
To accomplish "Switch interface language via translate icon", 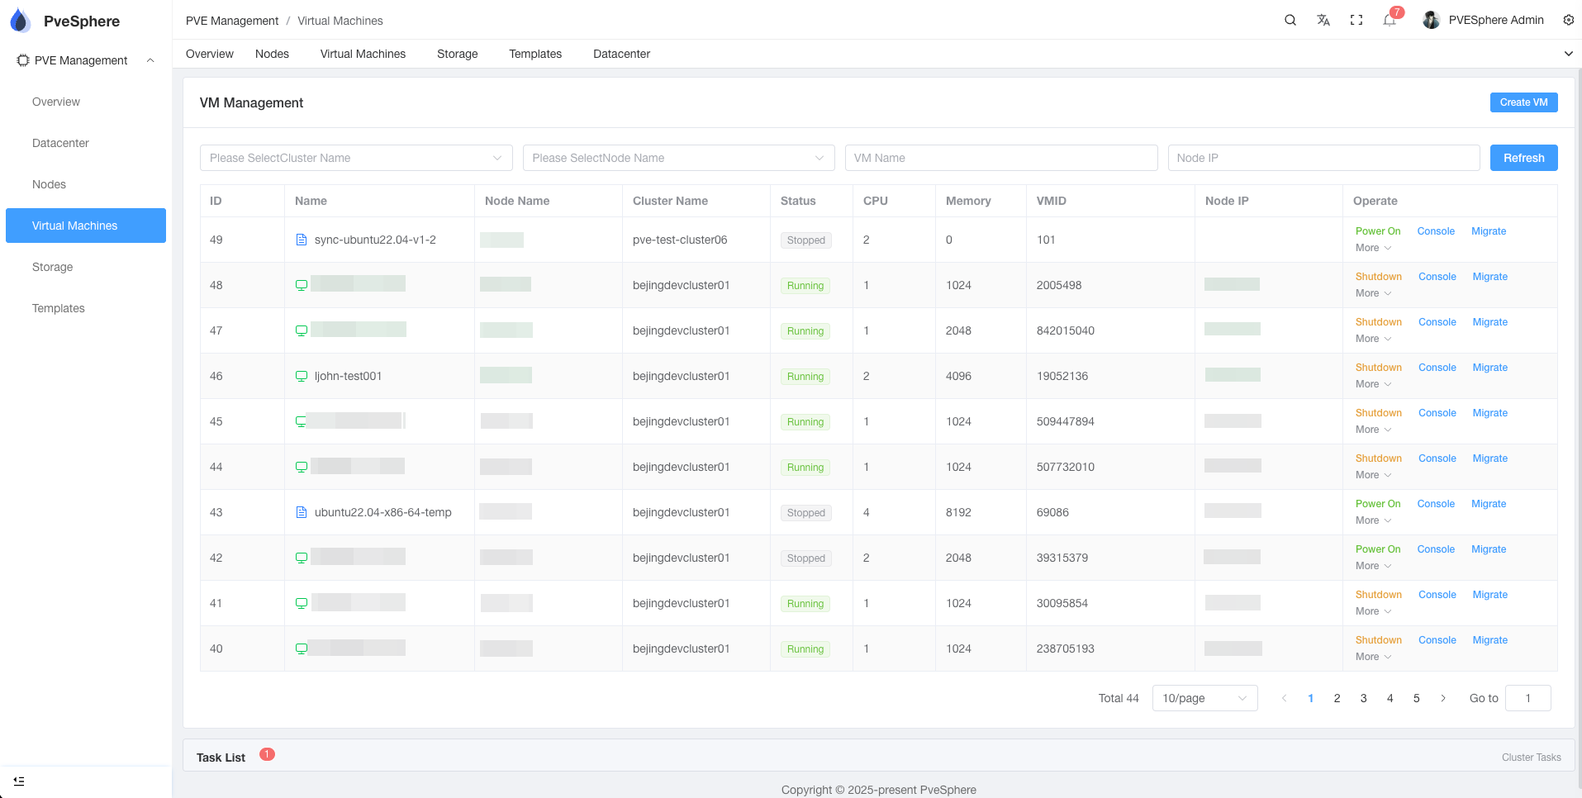I will [1323, 20].
